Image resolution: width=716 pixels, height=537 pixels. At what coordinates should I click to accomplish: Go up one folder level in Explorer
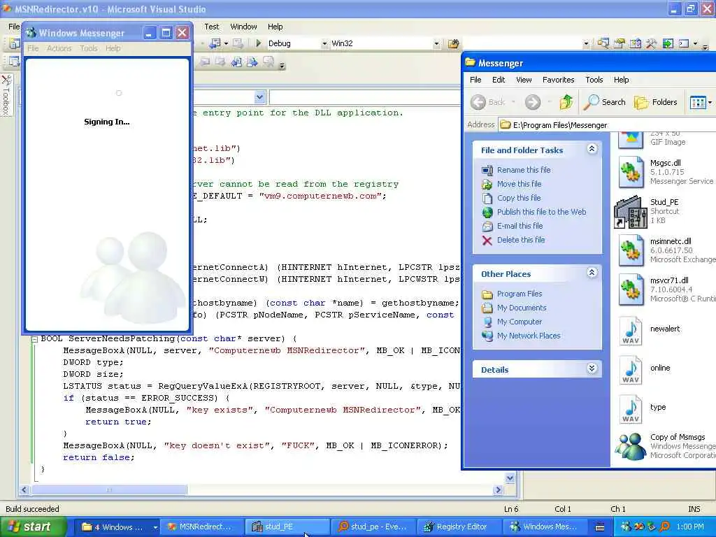[x=566, y=102]
